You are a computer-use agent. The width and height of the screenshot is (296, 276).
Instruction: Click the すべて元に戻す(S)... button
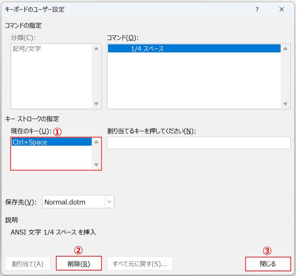coord(140,264)
